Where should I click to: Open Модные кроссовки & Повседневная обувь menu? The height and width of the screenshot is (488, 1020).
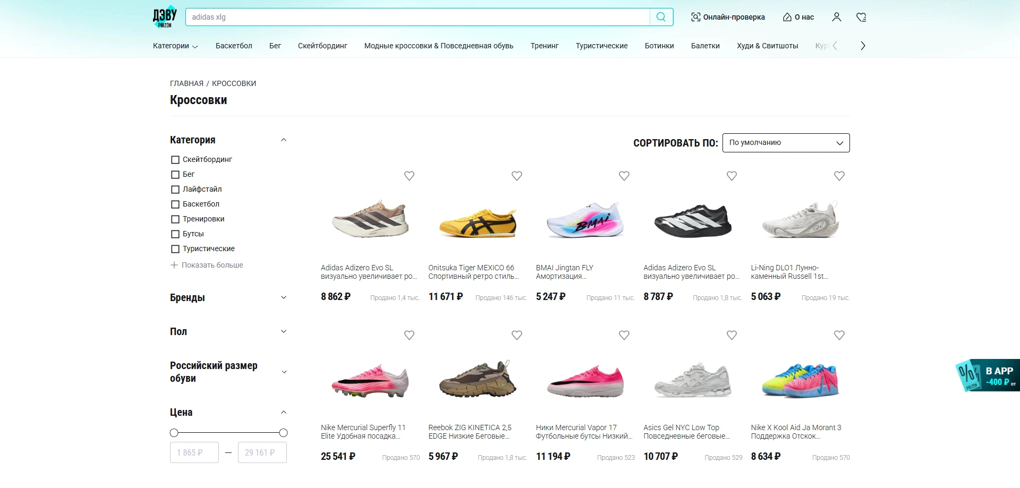439,46
